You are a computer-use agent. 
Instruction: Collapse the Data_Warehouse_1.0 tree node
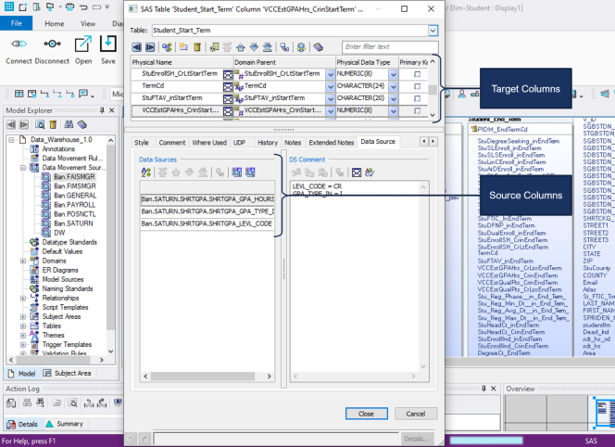pos(11,139)
